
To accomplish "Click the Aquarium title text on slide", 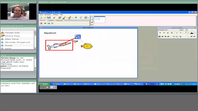I will tap(50, 33).
